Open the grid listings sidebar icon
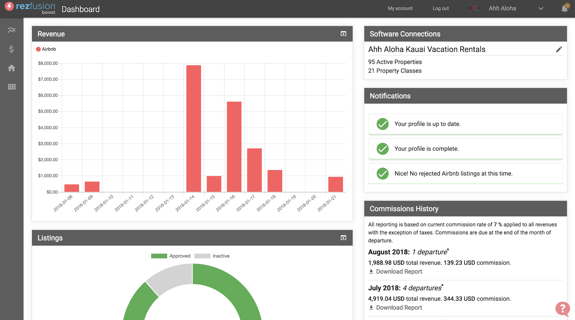Image resolution: width=575 pixels, height=320 pixels. (12, 87)
